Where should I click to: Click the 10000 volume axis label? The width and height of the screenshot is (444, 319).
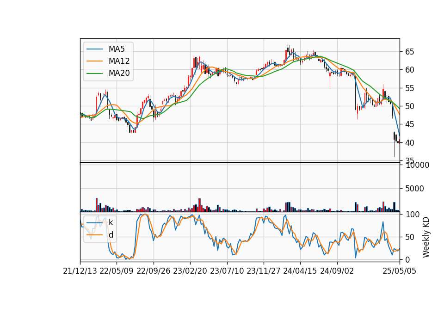click(x=418, y=166)
